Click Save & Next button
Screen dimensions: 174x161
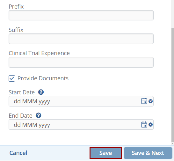coord(148,153)
